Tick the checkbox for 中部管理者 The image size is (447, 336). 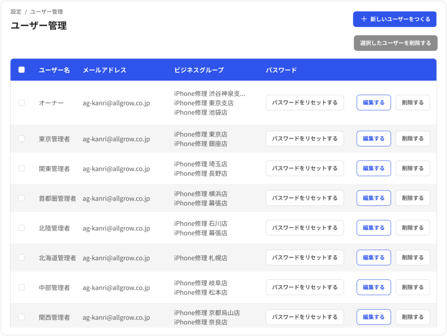(22, 287)
